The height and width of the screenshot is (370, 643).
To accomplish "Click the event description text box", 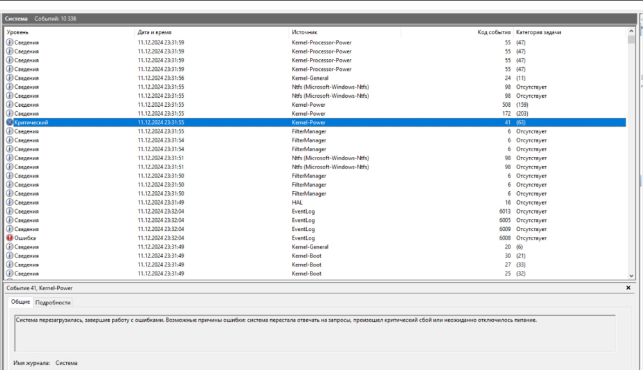I will point(315,333).
